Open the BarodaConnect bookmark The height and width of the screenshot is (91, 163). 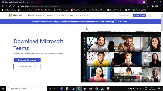click(79, 10)
